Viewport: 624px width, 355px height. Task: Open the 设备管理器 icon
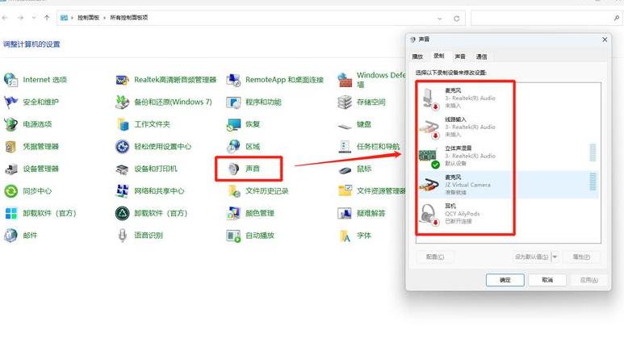pyautogui.click(x=10, y=169)
